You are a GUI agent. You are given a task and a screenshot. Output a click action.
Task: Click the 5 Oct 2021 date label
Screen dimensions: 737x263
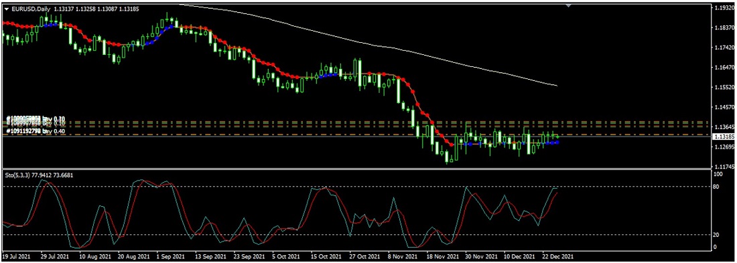(286, 257)
